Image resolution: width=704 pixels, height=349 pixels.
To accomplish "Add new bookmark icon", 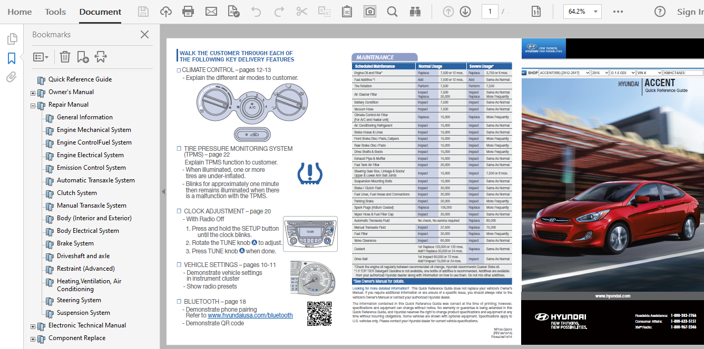I will [x=83, y=57].
